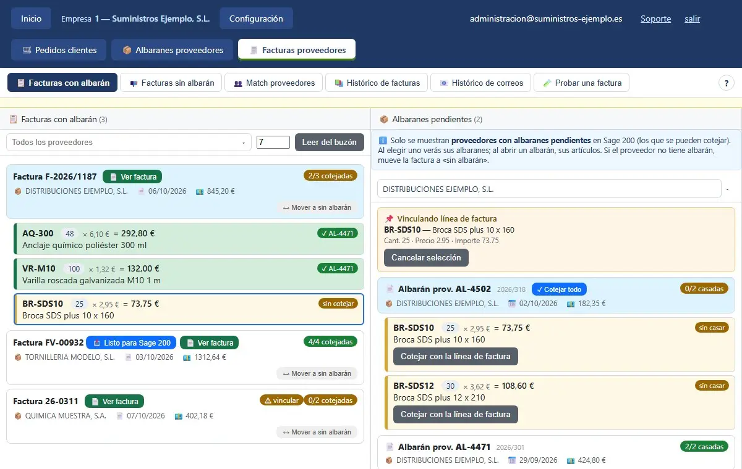This screenshot has height=469, width=742.
Task: Click the money icon beside 1312,64 €
Action: [187, 357]
